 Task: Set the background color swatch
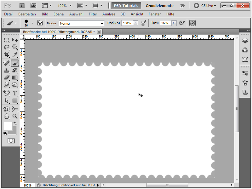click(x=14, y=132)
